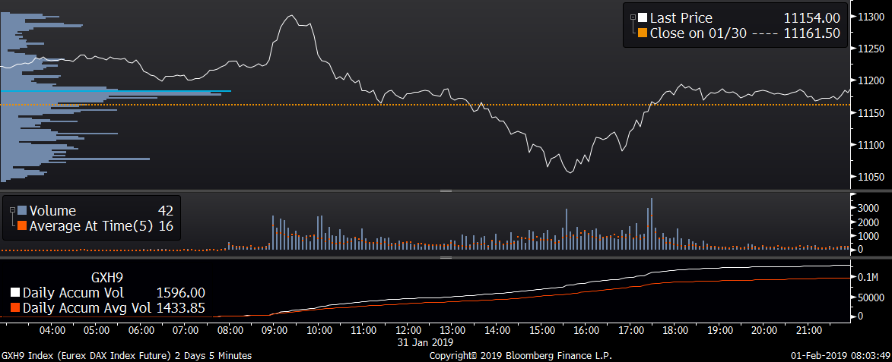Select the Close on 01/30 legend label

coord(699,33)
